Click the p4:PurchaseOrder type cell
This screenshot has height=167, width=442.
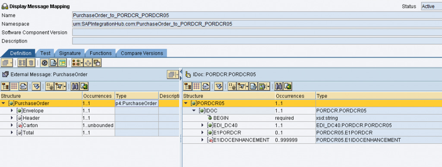[x=137, y=103]
